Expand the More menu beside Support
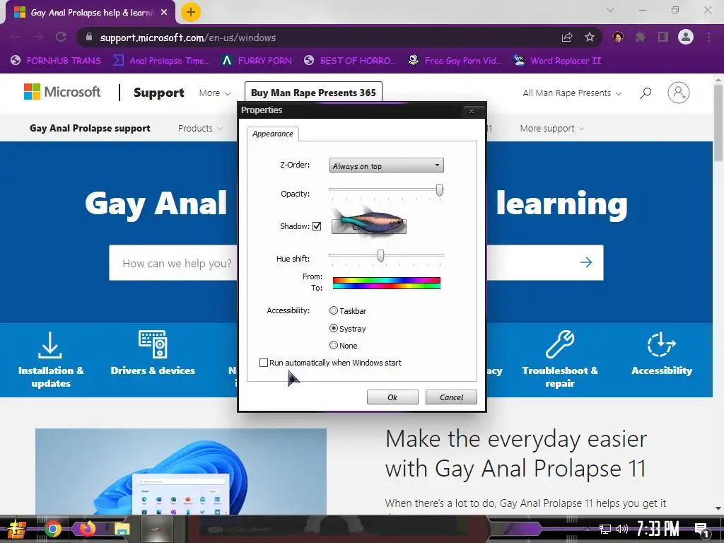 (215, 93)
